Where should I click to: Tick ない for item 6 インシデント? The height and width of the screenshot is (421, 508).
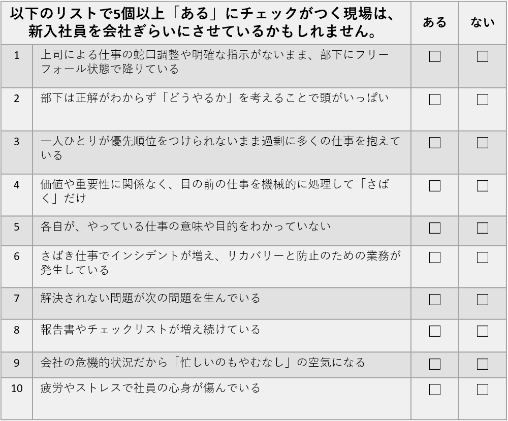point(483,257)
